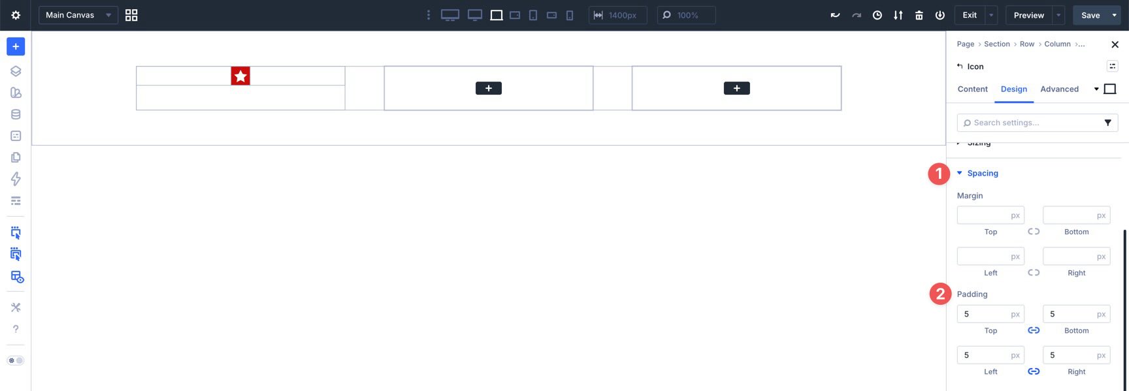Switch to the Advanced tab
The width and height of the screenshot is (1129, 391).
[x=1059, y=89]
